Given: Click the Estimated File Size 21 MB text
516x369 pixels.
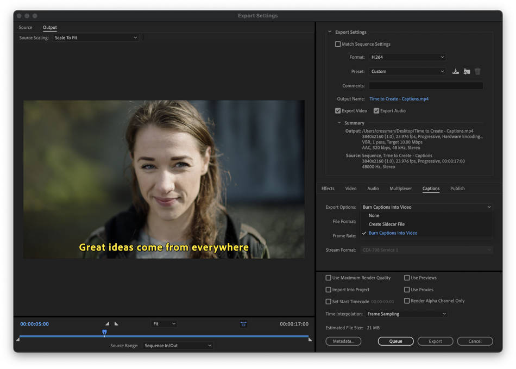Looking at the screenshot, I should point(353,328).
